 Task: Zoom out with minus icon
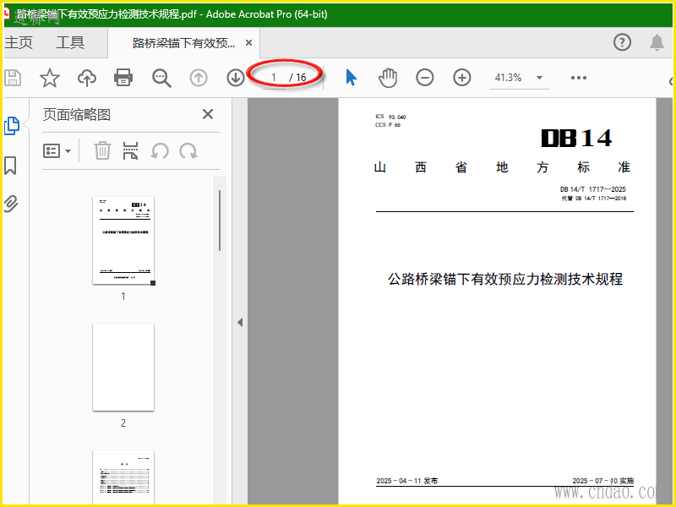click(425, 78)
